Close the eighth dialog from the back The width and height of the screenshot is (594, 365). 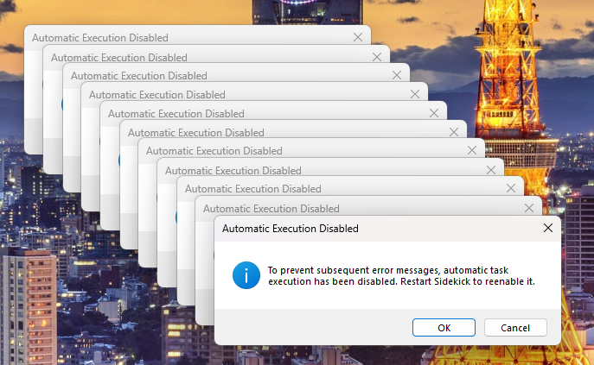491,170
